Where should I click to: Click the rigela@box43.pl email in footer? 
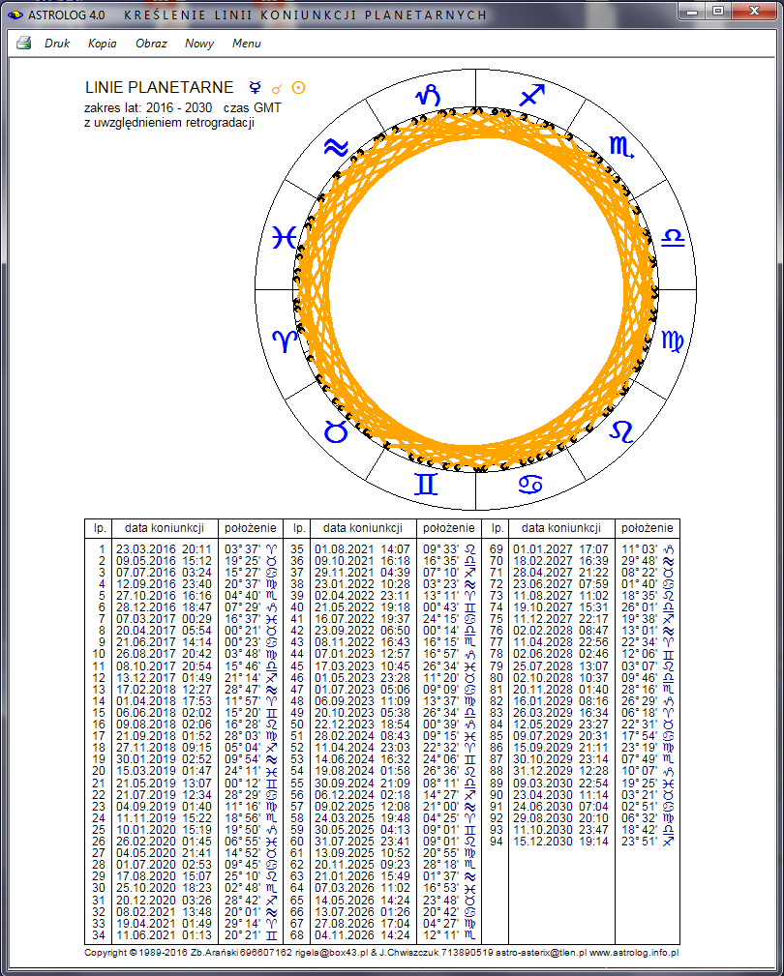[x=333, y=953]
